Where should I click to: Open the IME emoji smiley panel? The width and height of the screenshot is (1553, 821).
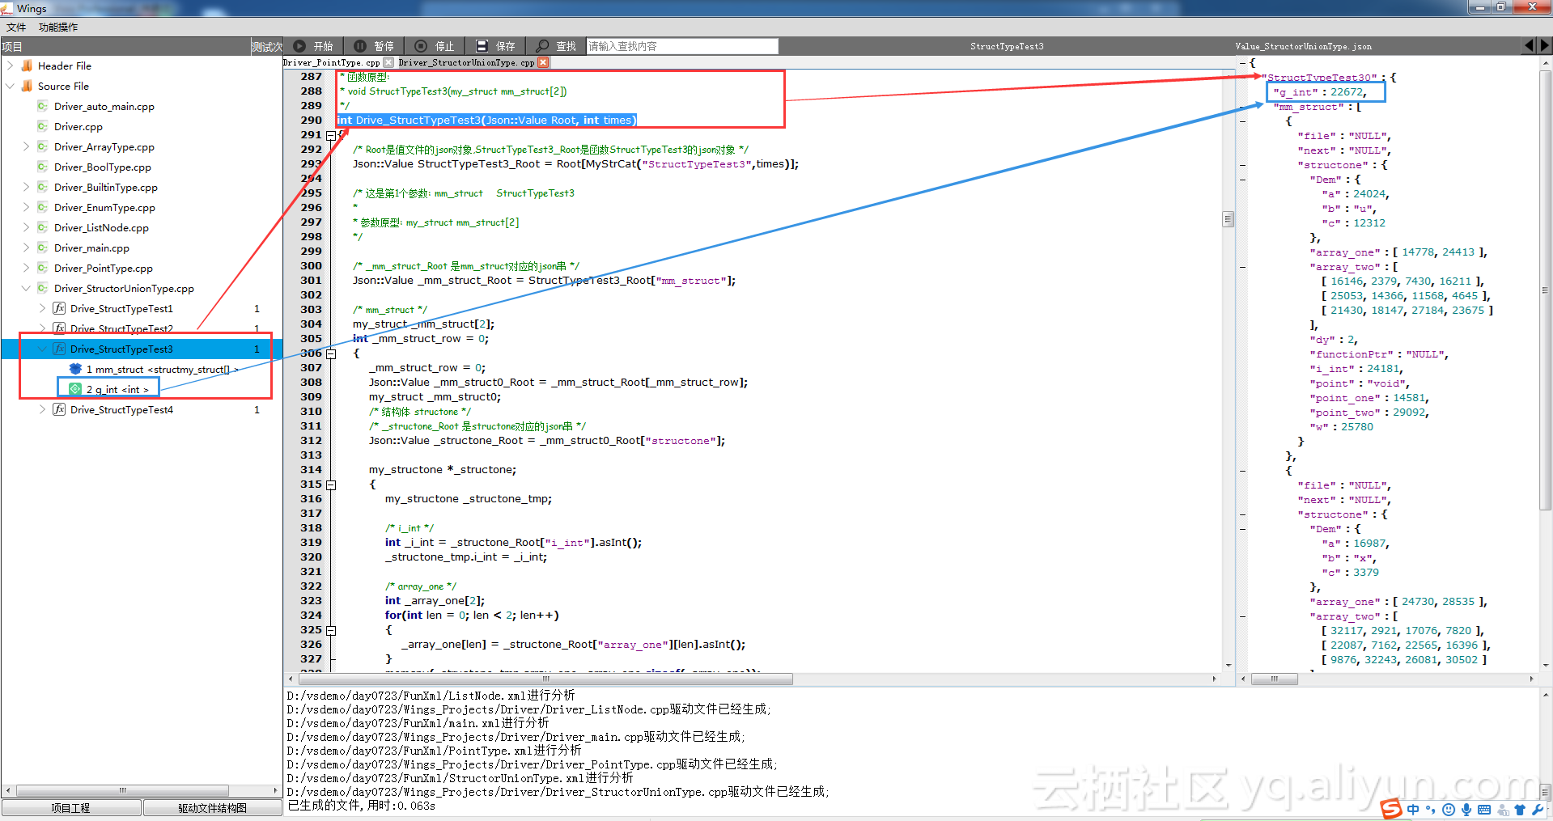[x=1449, y=810]
